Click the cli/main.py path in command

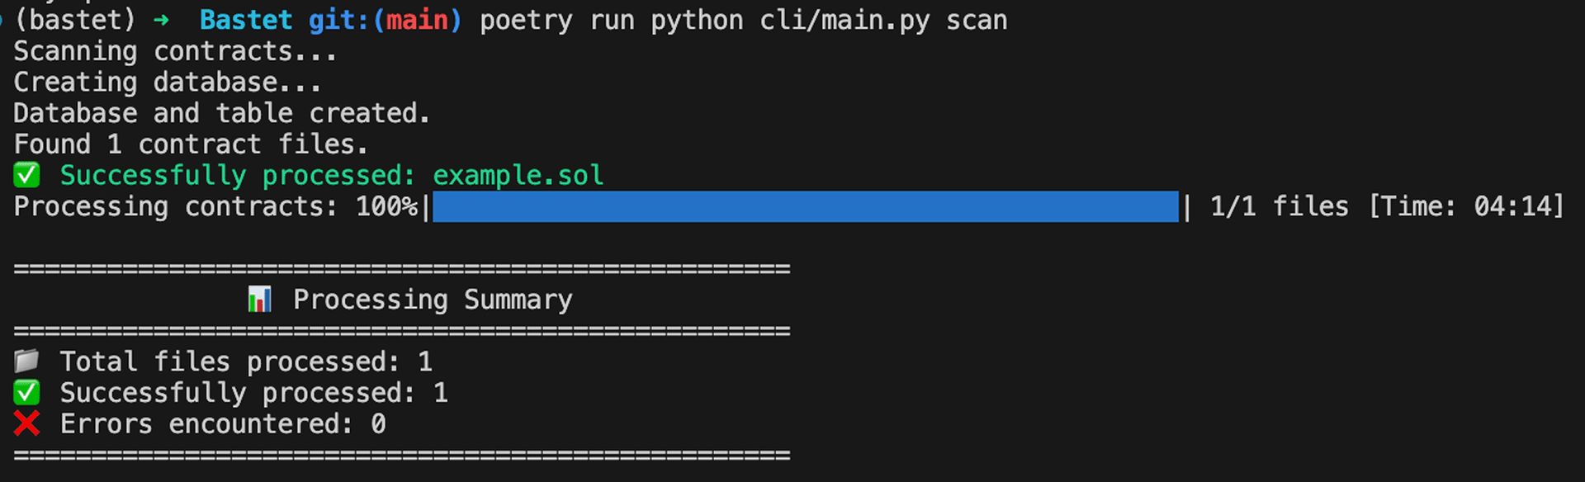(845, 20)
